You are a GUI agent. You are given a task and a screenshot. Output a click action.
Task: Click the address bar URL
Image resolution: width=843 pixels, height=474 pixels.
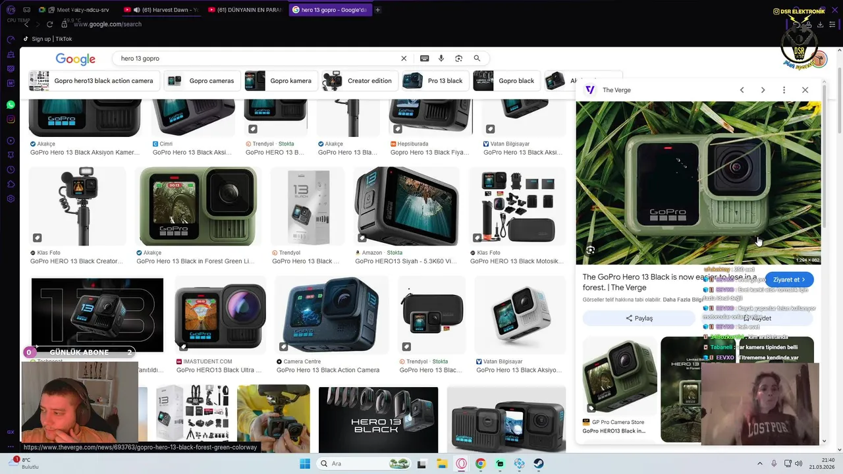point(107,24)
